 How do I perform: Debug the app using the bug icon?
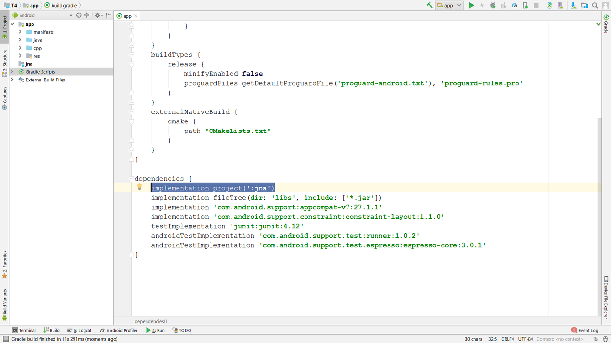click(x=492, y=5)
